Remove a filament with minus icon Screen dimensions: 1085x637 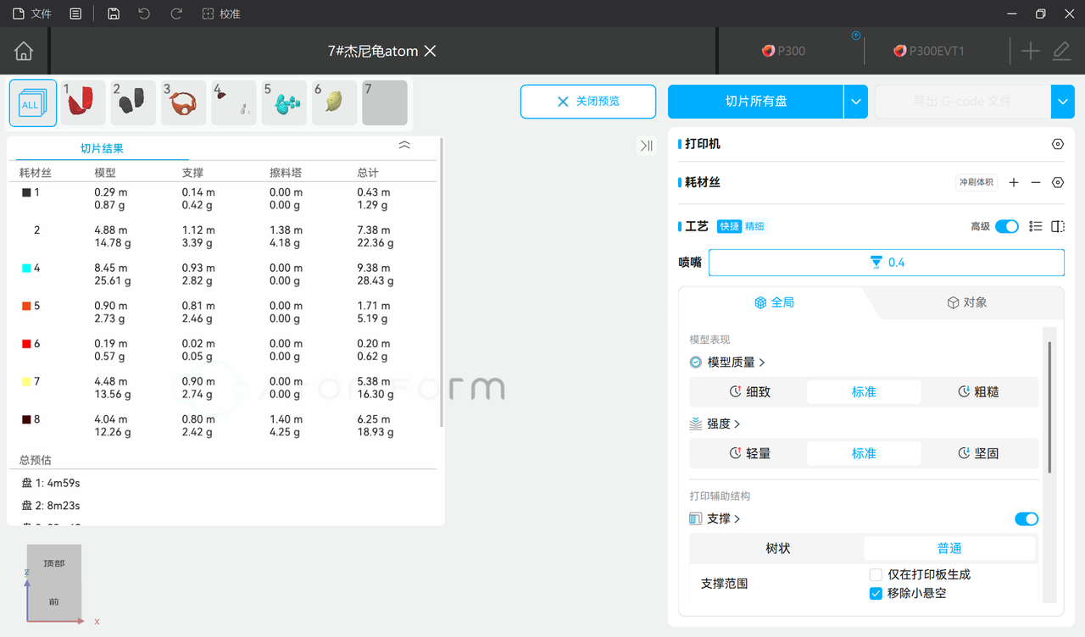1036,182
